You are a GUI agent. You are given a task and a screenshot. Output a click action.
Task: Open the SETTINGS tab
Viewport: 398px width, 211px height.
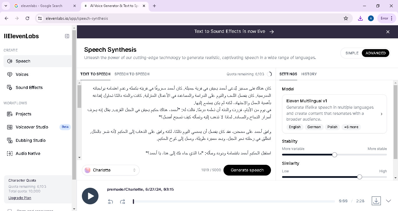(288, 74)
